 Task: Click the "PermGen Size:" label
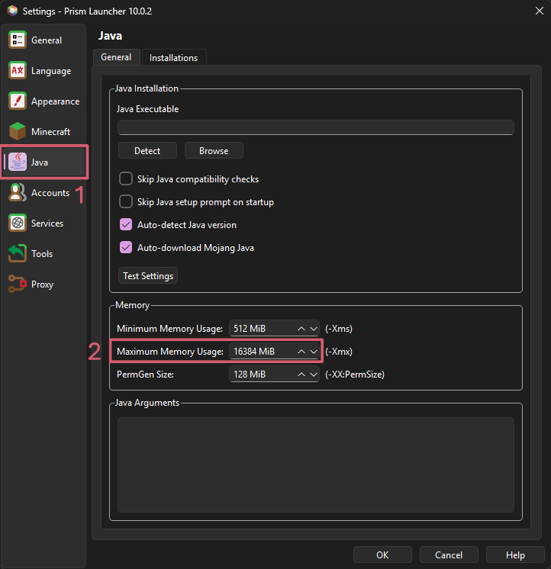click(x=145, y=375)
